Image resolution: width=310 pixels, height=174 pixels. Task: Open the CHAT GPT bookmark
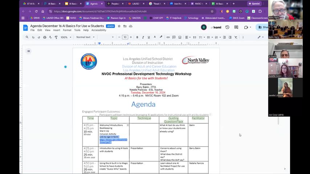coord(156,18)
